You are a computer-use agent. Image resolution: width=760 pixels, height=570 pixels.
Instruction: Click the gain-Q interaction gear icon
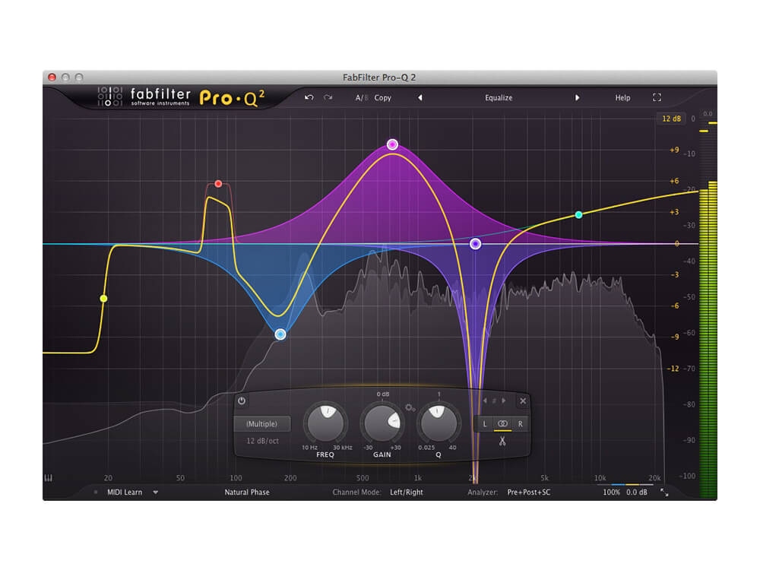click(410, 407)
